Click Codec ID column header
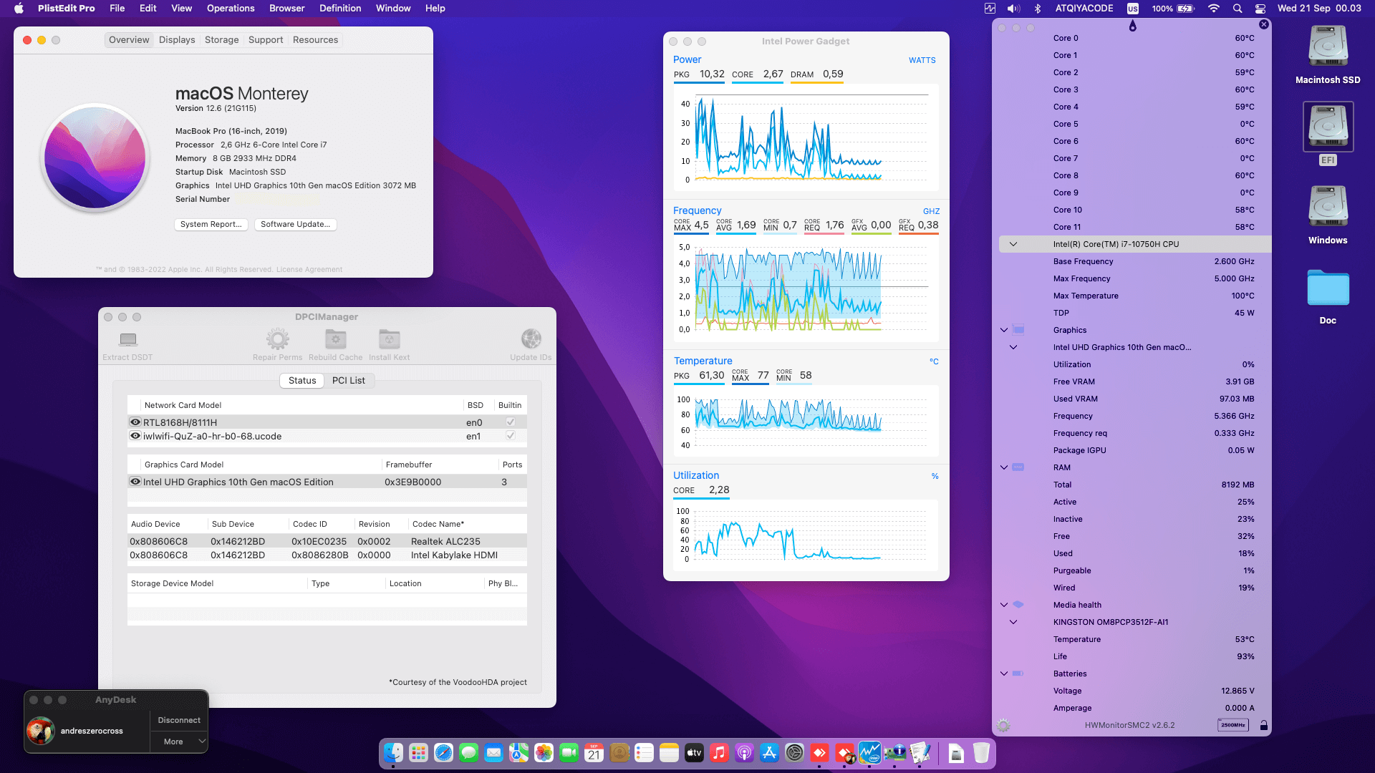Screen dimensions: 1375x773 click(320, 524)
